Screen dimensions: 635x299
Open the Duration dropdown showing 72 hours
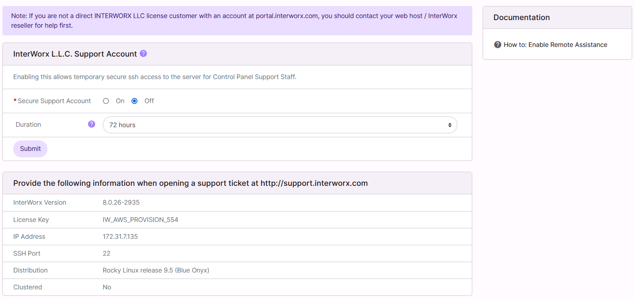tap(280, 125)
